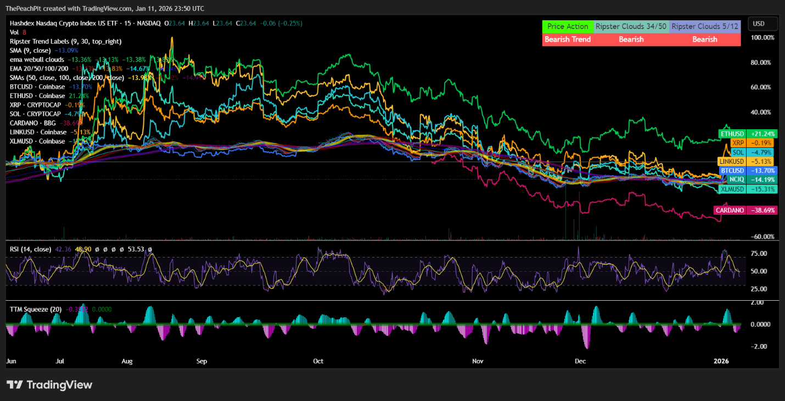The image size is (785, 401).
Task: Click the 2026 label on the time axis
Action: [x=721, y=361]
